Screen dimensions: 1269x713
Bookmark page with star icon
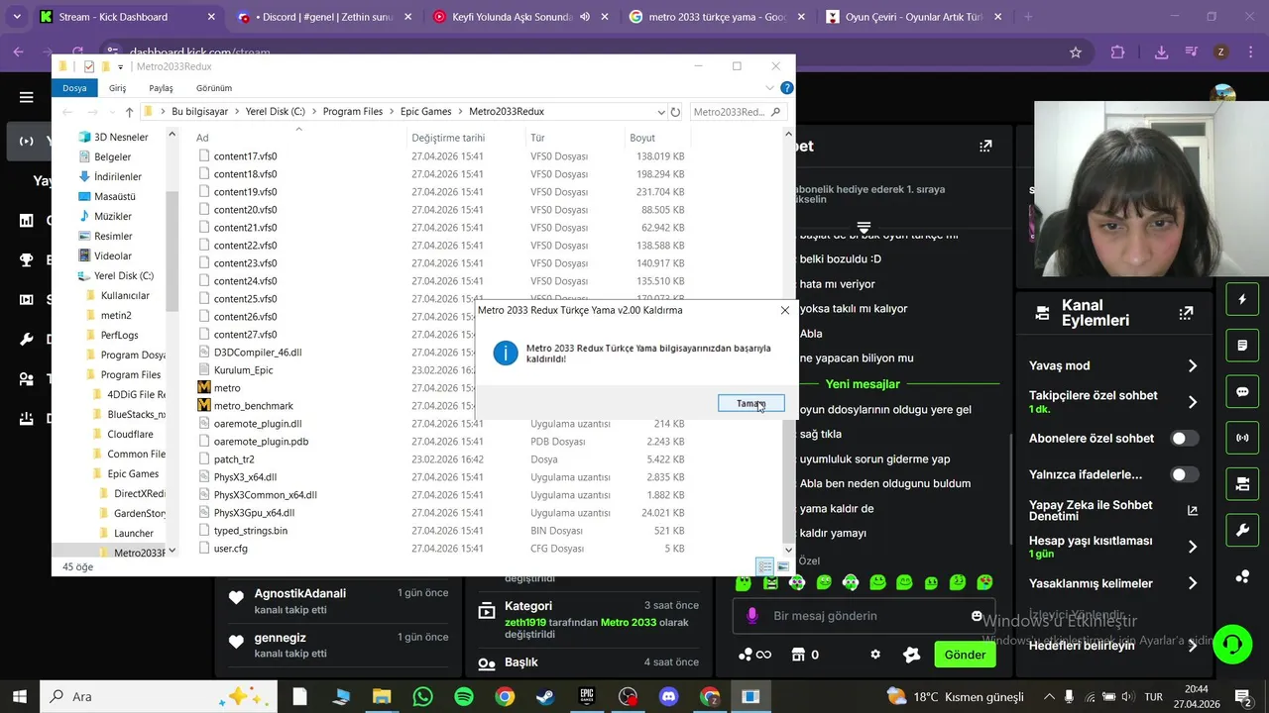coord(1076,52)
